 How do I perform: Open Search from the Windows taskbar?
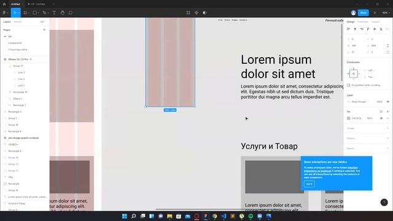tap(134, 216)
